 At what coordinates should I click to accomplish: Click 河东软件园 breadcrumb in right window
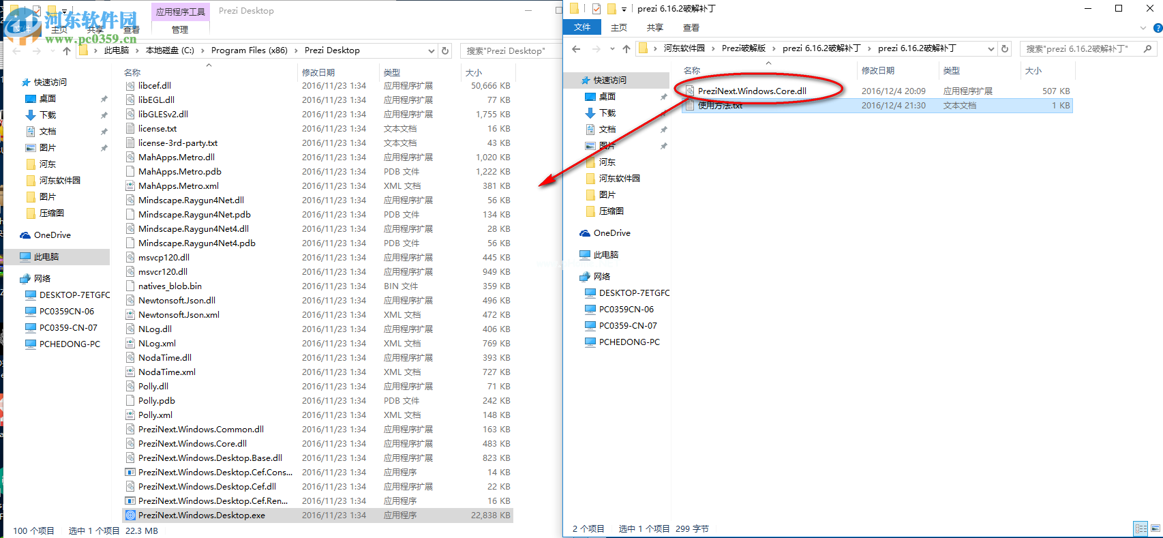684,48
